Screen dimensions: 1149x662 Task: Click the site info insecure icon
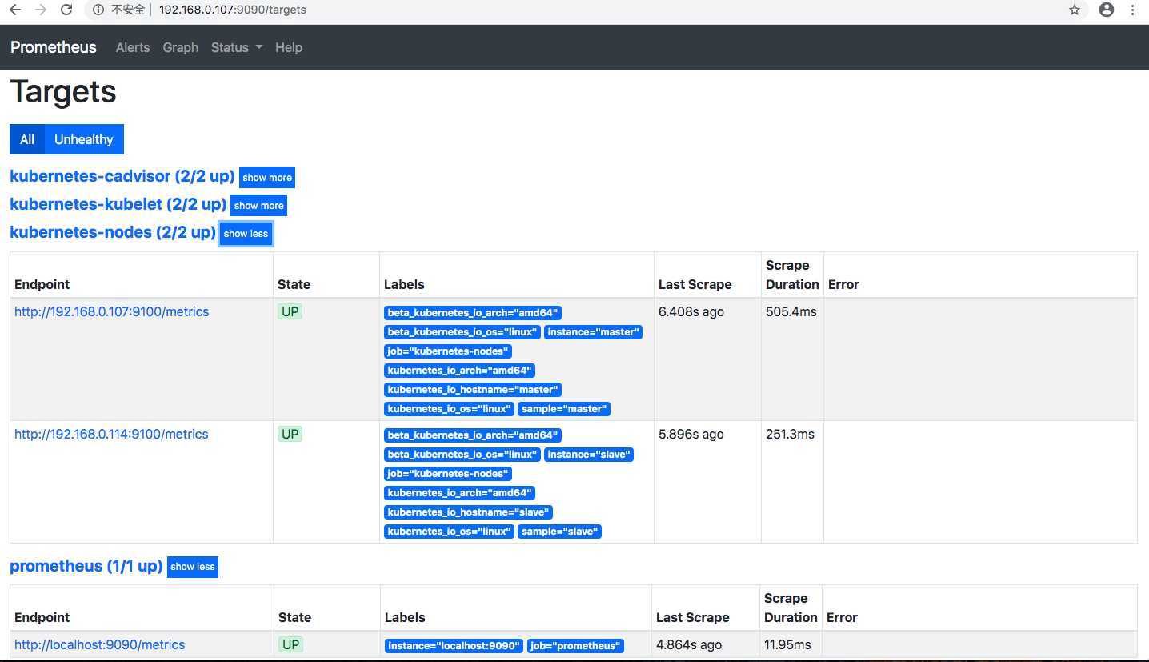(x=98, y=10)
